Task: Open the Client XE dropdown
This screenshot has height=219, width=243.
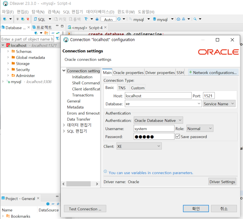Action: 139,146
